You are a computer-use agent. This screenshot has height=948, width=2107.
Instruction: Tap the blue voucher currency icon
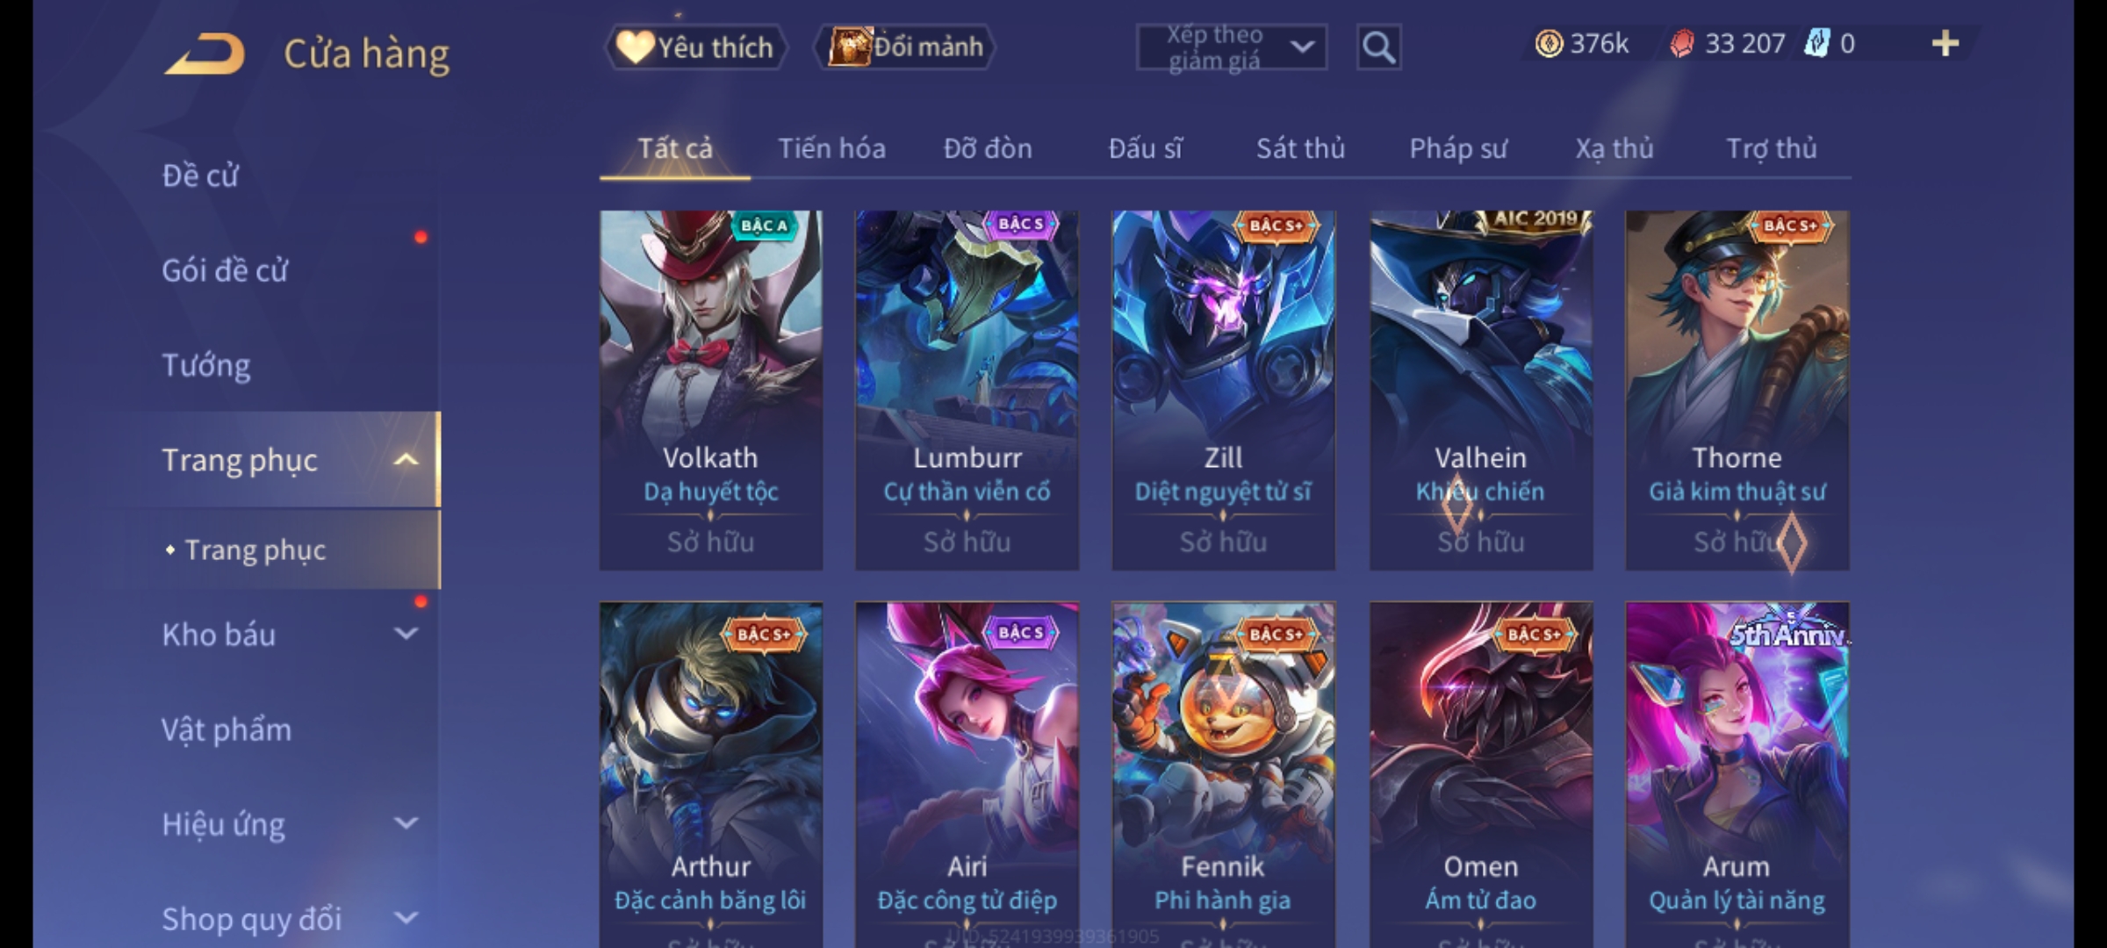(1816, 44)
